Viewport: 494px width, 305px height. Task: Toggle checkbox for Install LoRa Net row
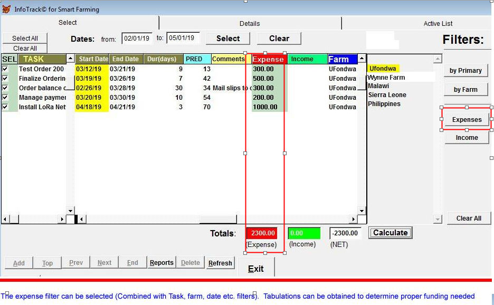pyautogui.click(x=5, y=107)
